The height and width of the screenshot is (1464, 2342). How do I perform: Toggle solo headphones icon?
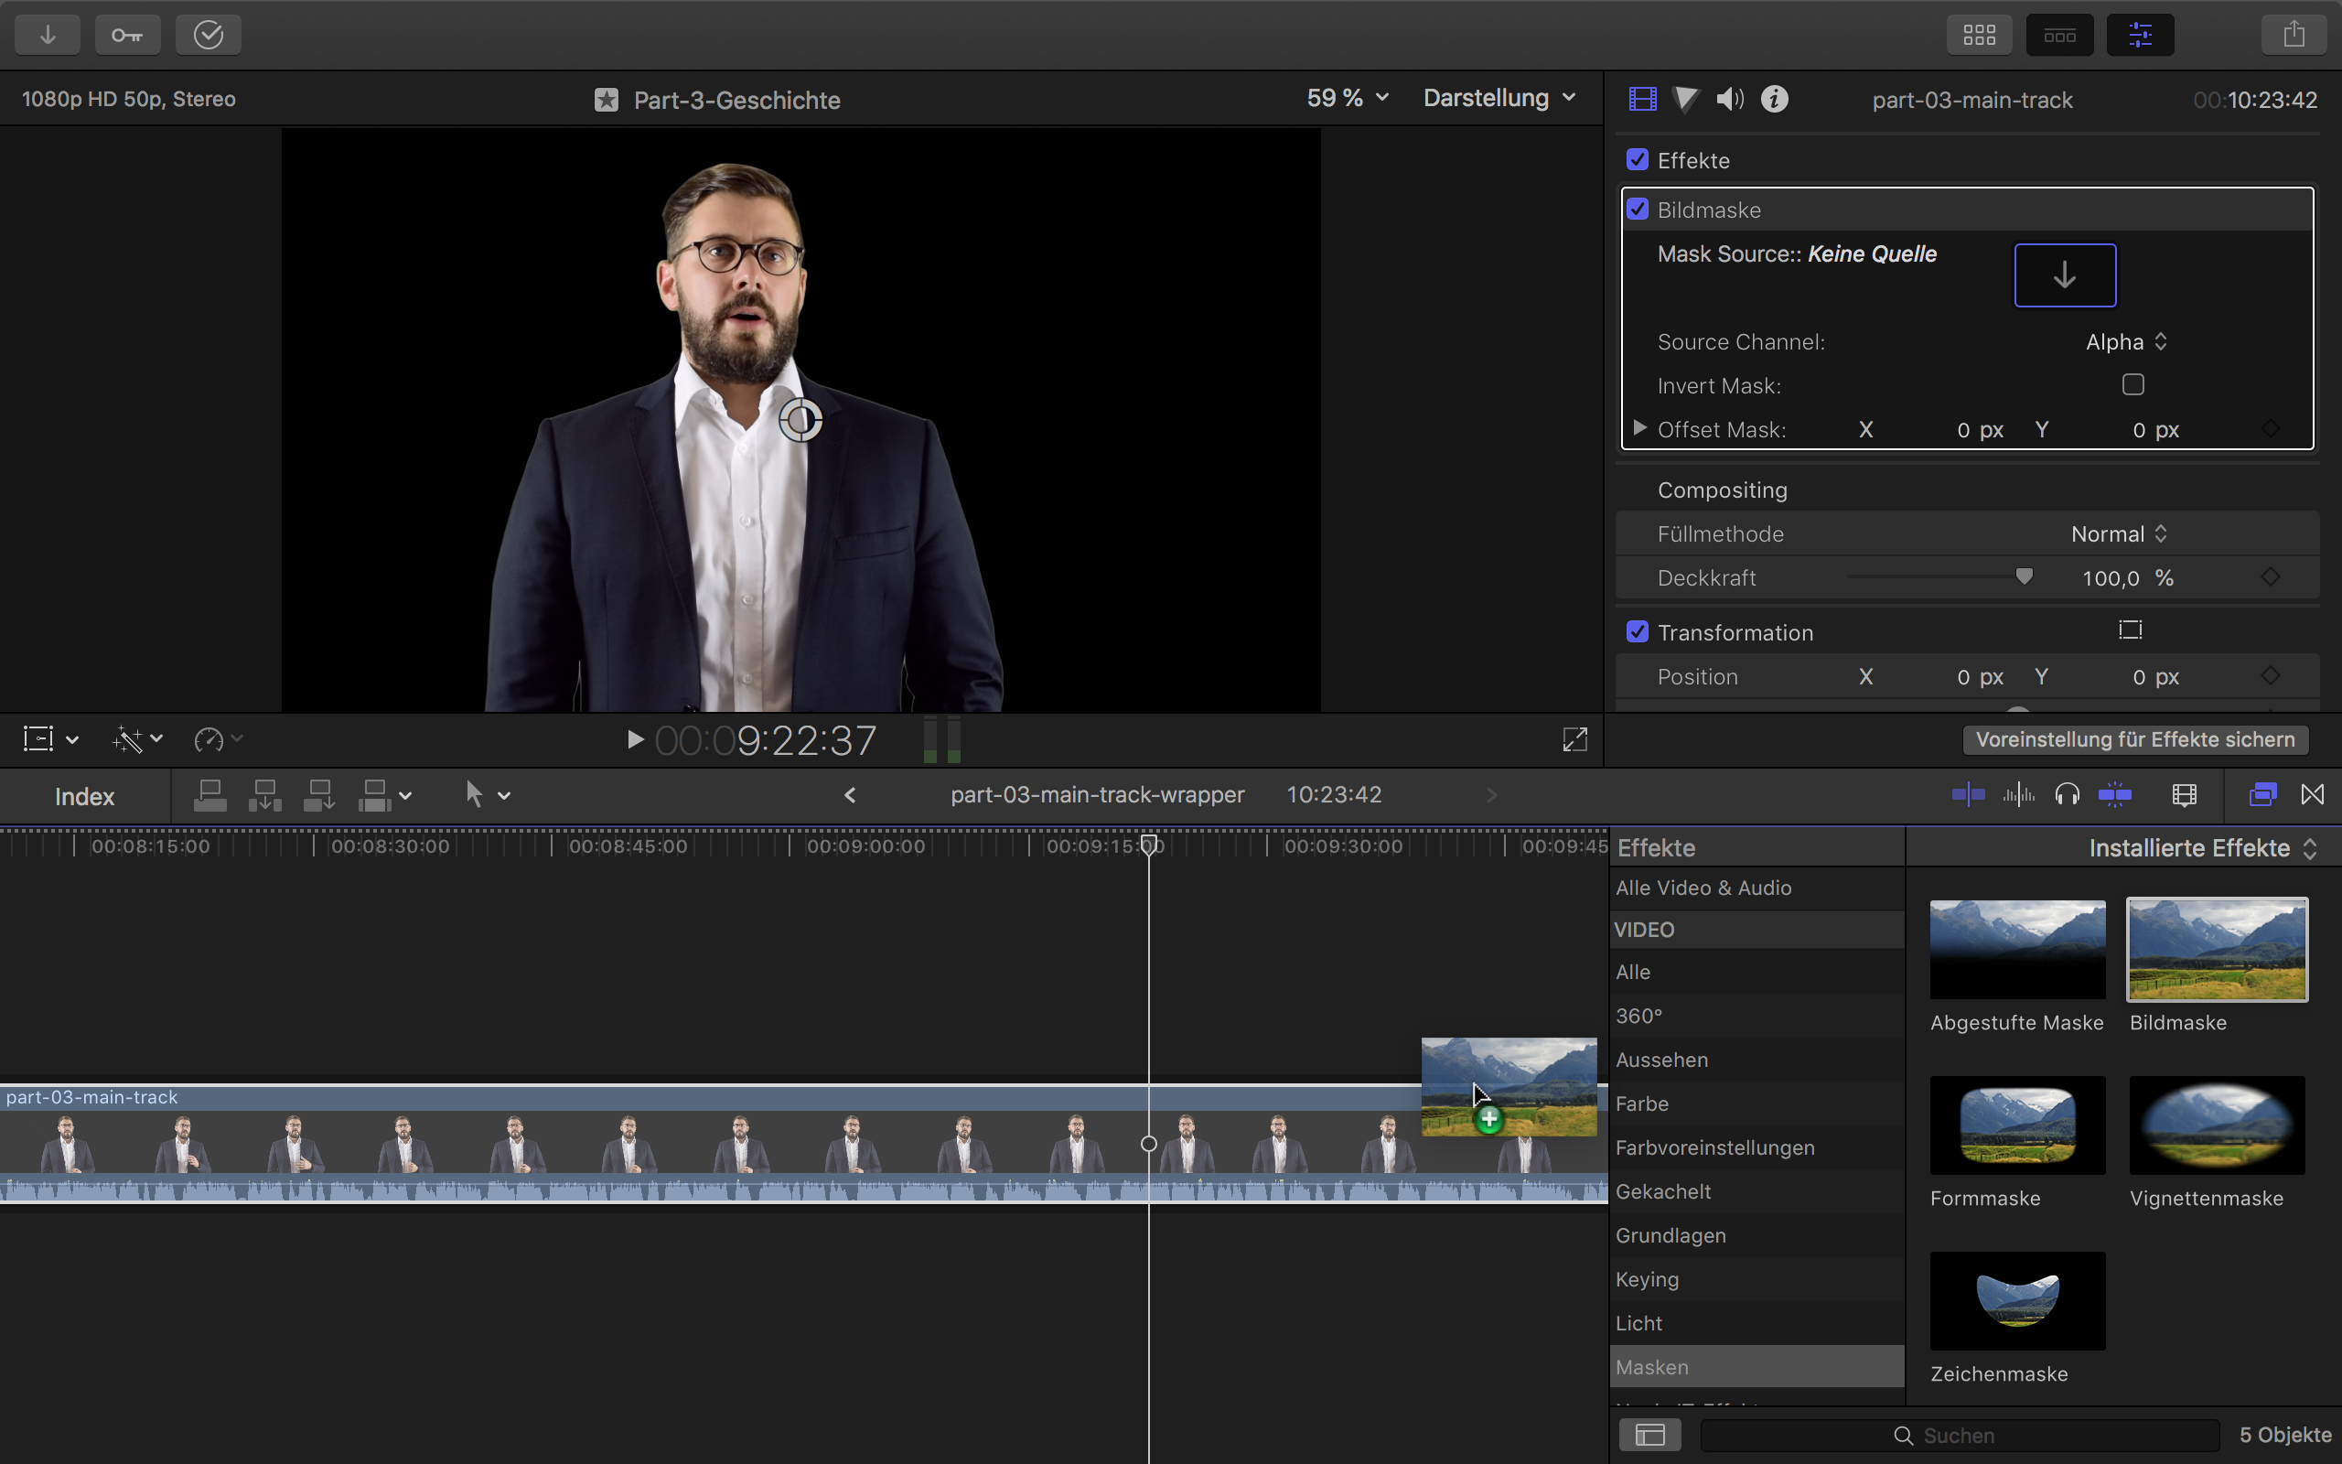(2067, 795)
